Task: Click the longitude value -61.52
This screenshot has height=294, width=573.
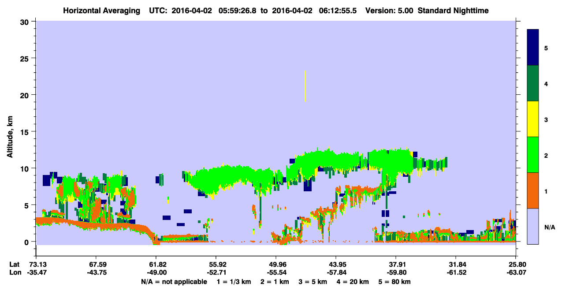Action: [456, 272]
